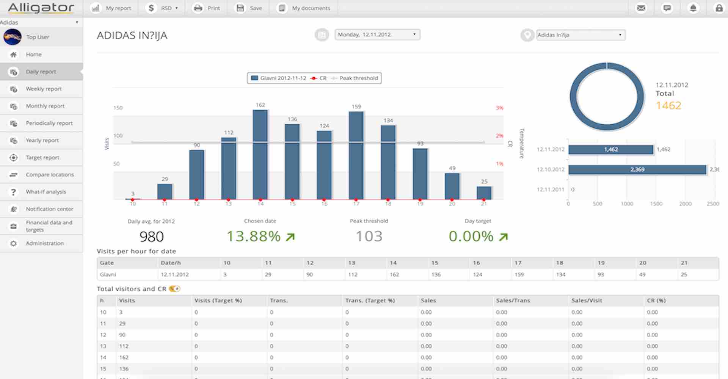This screenshot has height=379, width=728.
Task: Click the Save floppy disk icon
Action: point(240,8)
